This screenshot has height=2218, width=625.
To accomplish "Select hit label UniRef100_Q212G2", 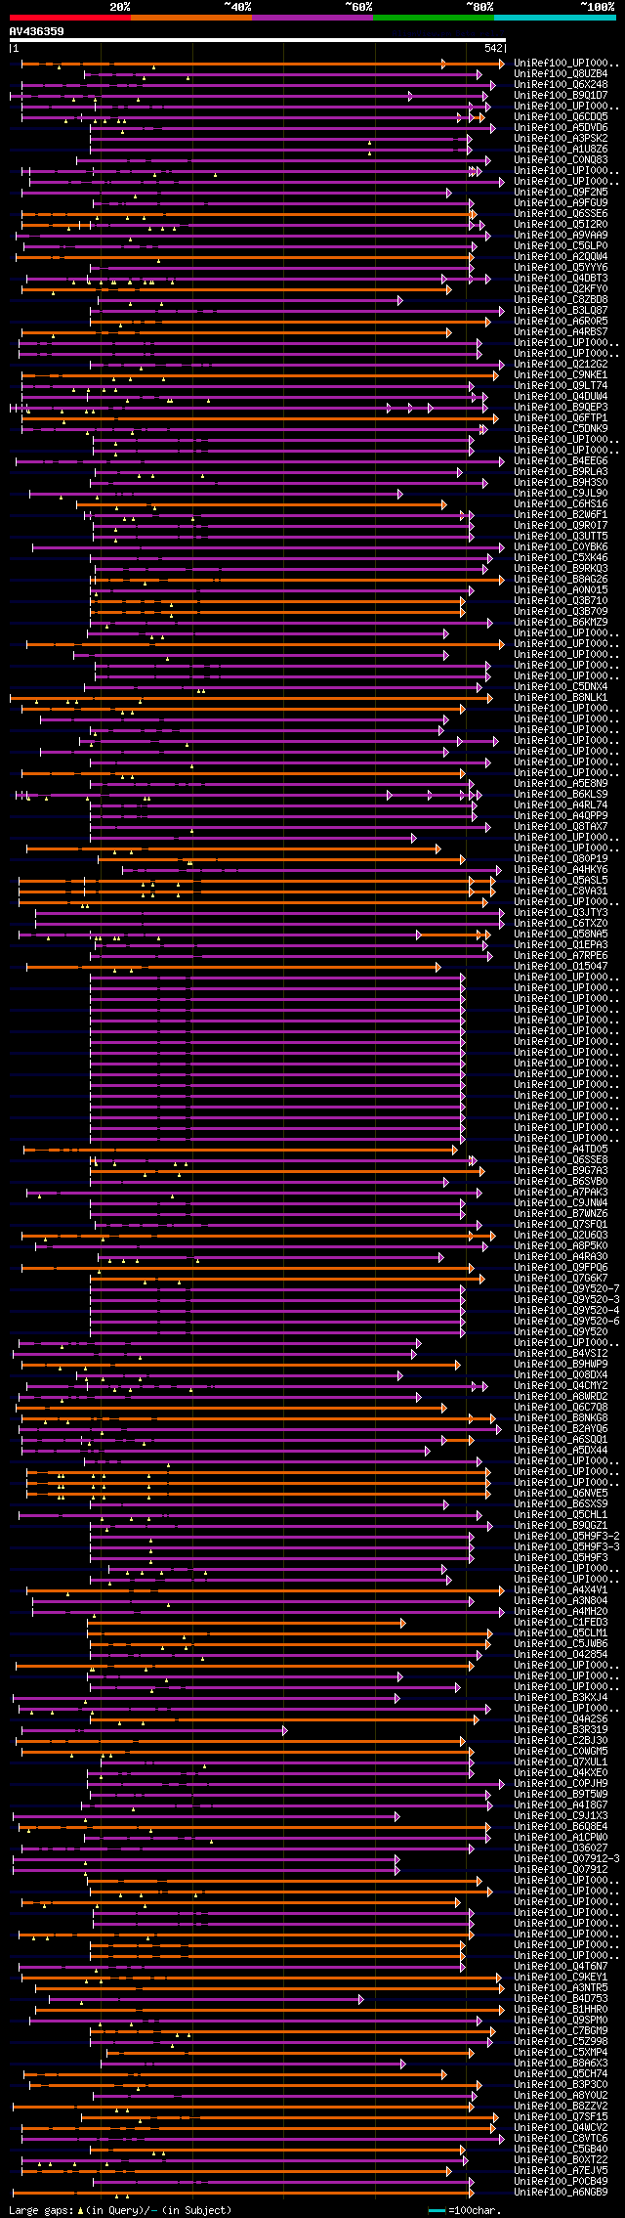I will (561, 365).
